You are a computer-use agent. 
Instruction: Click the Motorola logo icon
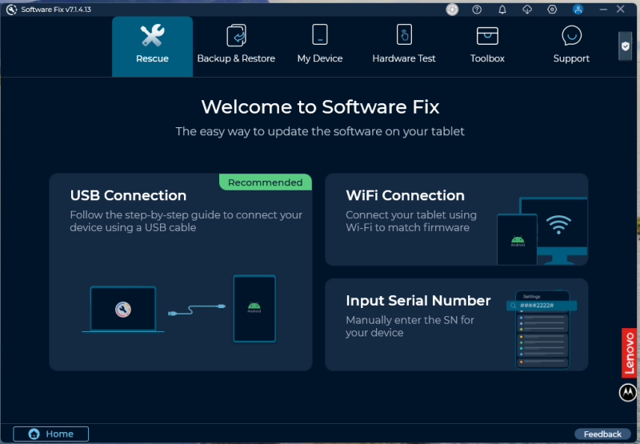click(x=628, y=393)
